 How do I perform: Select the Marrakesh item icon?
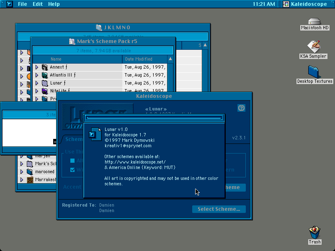point(30,180)
